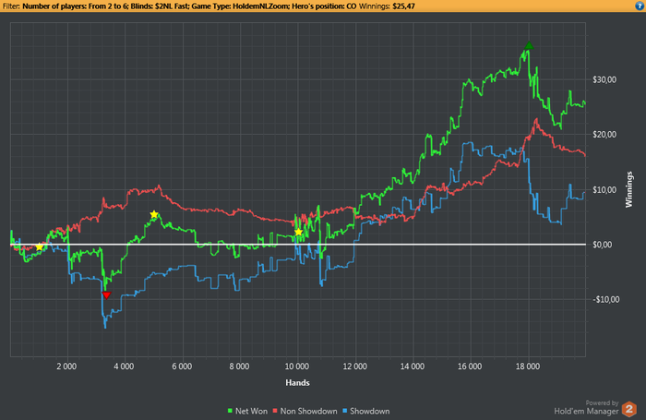This screenshot has width=646, height=420.
Task: Click the $30,00 axis label
Action: point(604,79)
